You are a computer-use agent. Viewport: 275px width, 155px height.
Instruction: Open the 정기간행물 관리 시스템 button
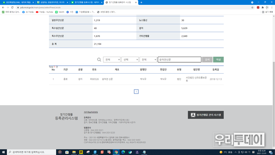pyautogui.click(x=206, y=115)
